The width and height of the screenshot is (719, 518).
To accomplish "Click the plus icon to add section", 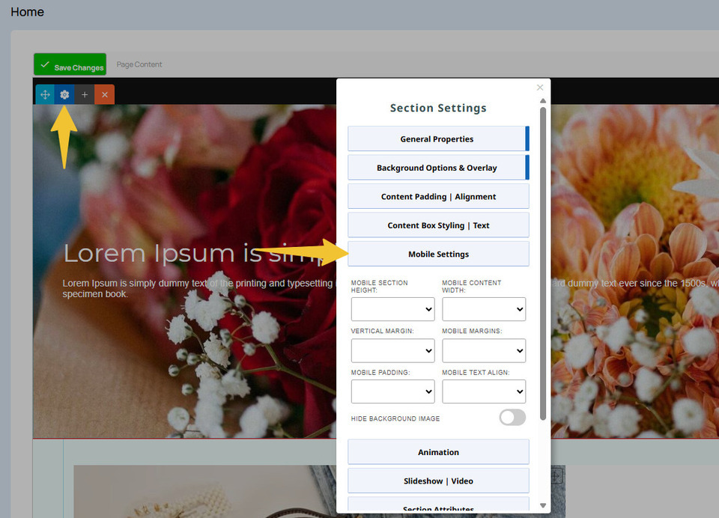I will tap(85, 95).
